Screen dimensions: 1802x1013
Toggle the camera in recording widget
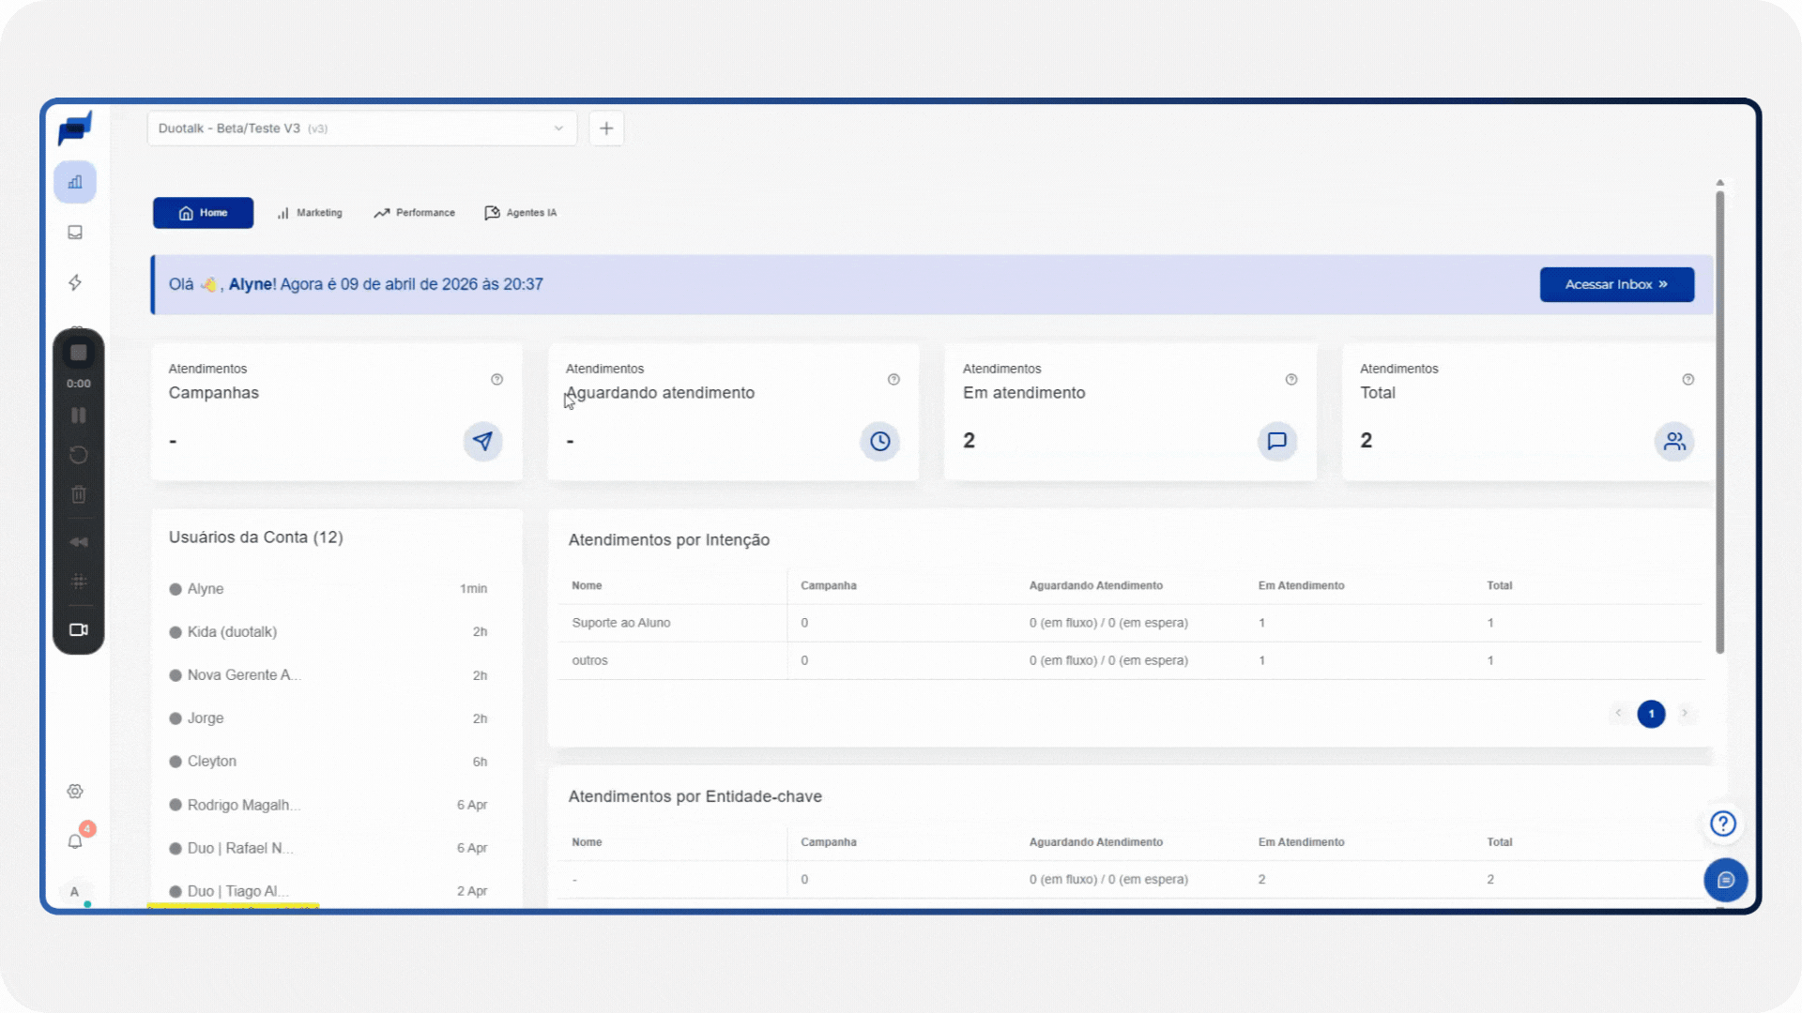tap(79, 629)
